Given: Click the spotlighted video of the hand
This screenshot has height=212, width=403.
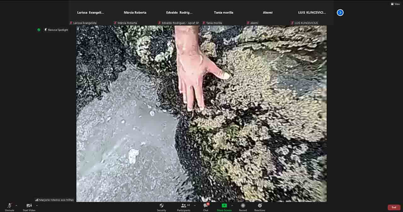Looking at the screenshot, I should coord(201,113).
